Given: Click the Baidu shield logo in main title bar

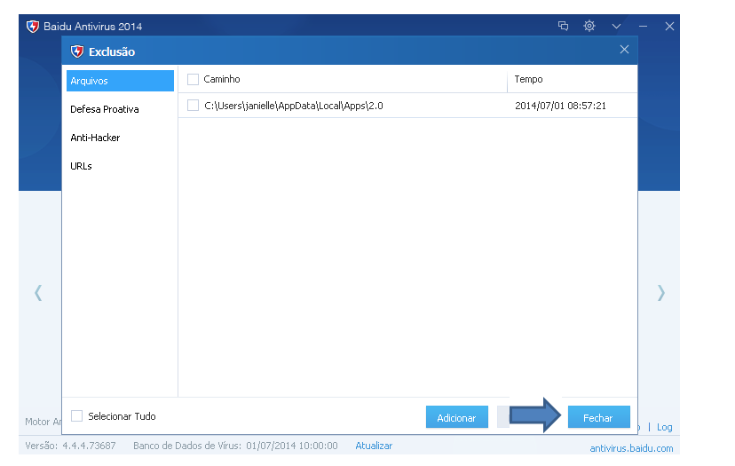Looking at the screenshot, I should [x=33, y=27].
